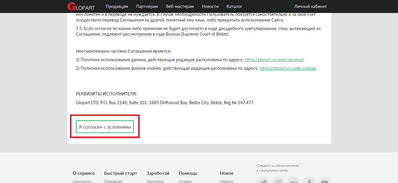The width and height of the screenshot is (398, 183).
Task: Click the Glopart logo
Action: [81, 6]
